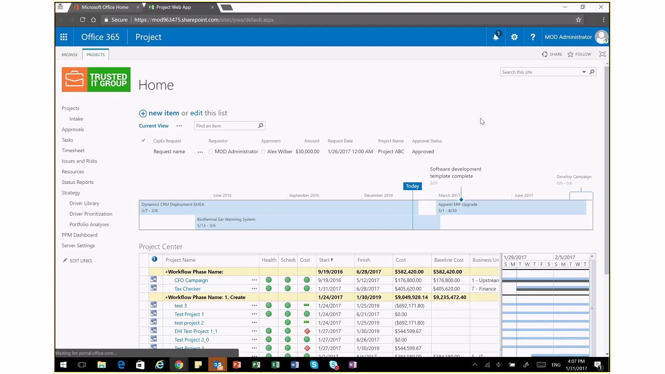The width and height of the screenshot is (665, 374).
Task: Click the Tax Checker row project icon
Action: coord(153,288)
